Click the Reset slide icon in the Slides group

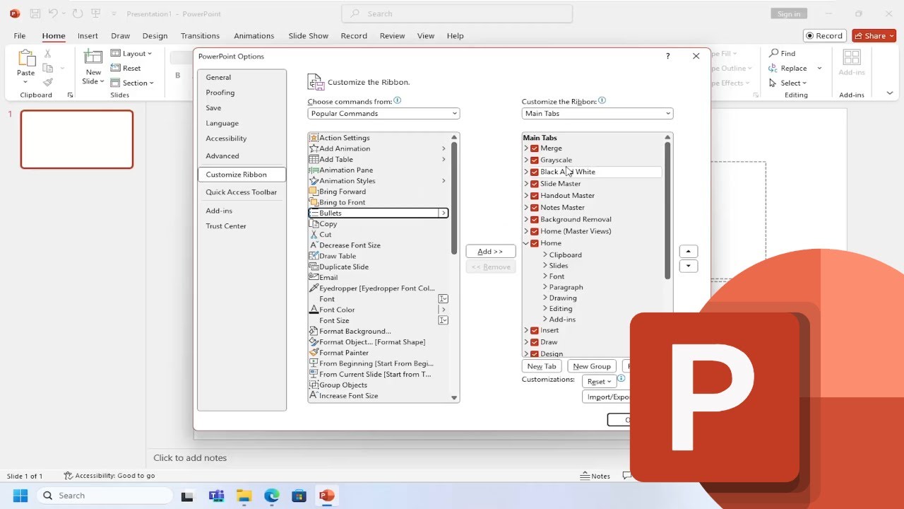click(116, 69)
